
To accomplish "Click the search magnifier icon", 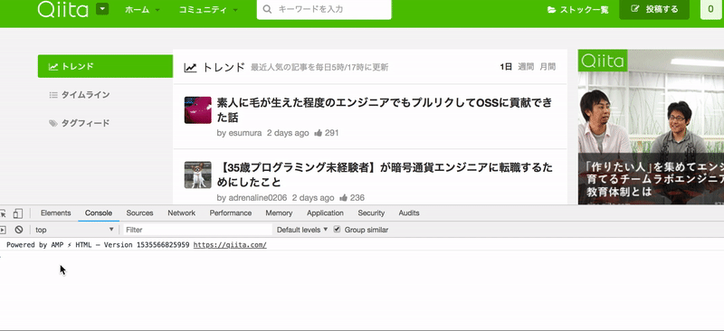I will (267, 9).
